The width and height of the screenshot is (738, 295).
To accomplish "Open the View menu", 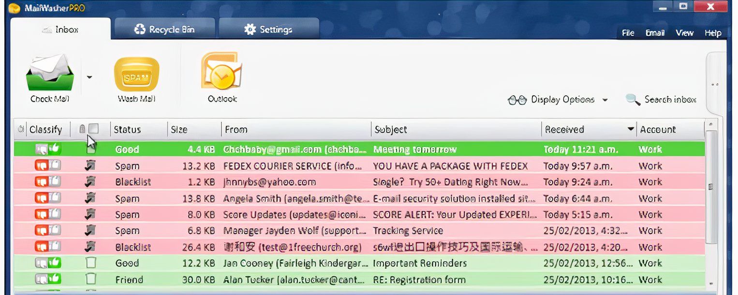I will coord(684,33).
